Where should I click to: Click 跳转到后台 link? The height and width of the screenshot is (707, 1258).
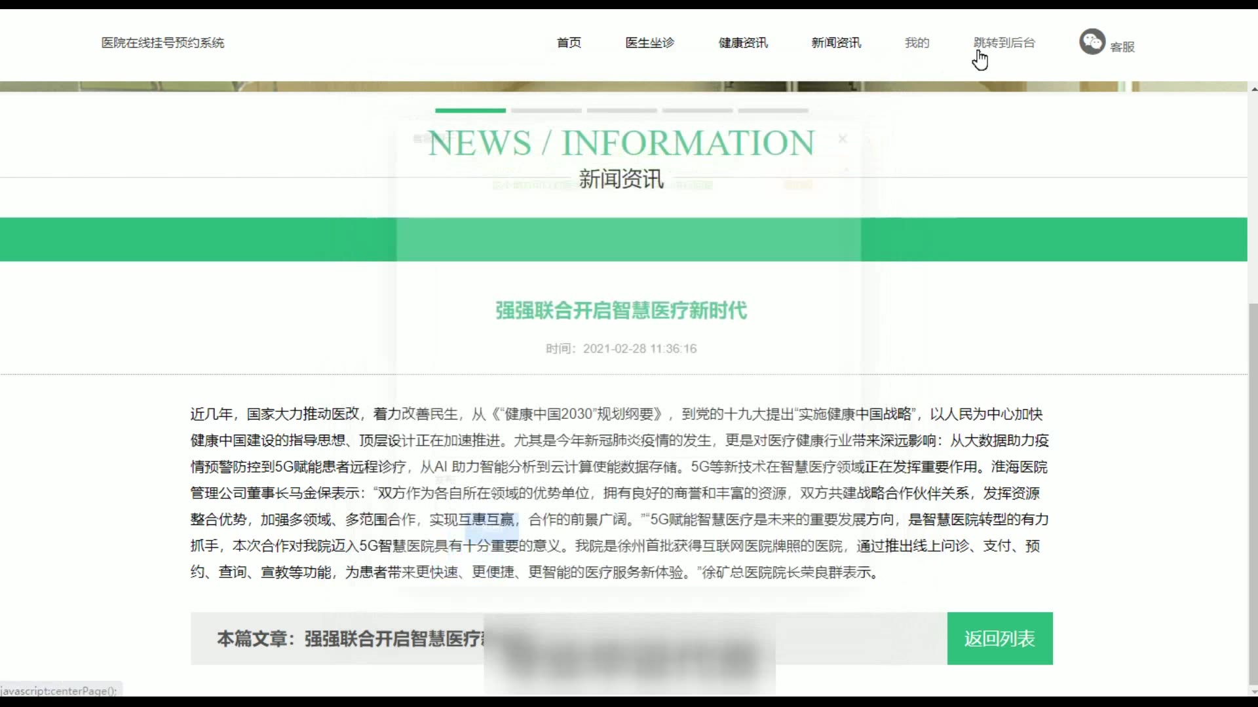click(1004, 43)
